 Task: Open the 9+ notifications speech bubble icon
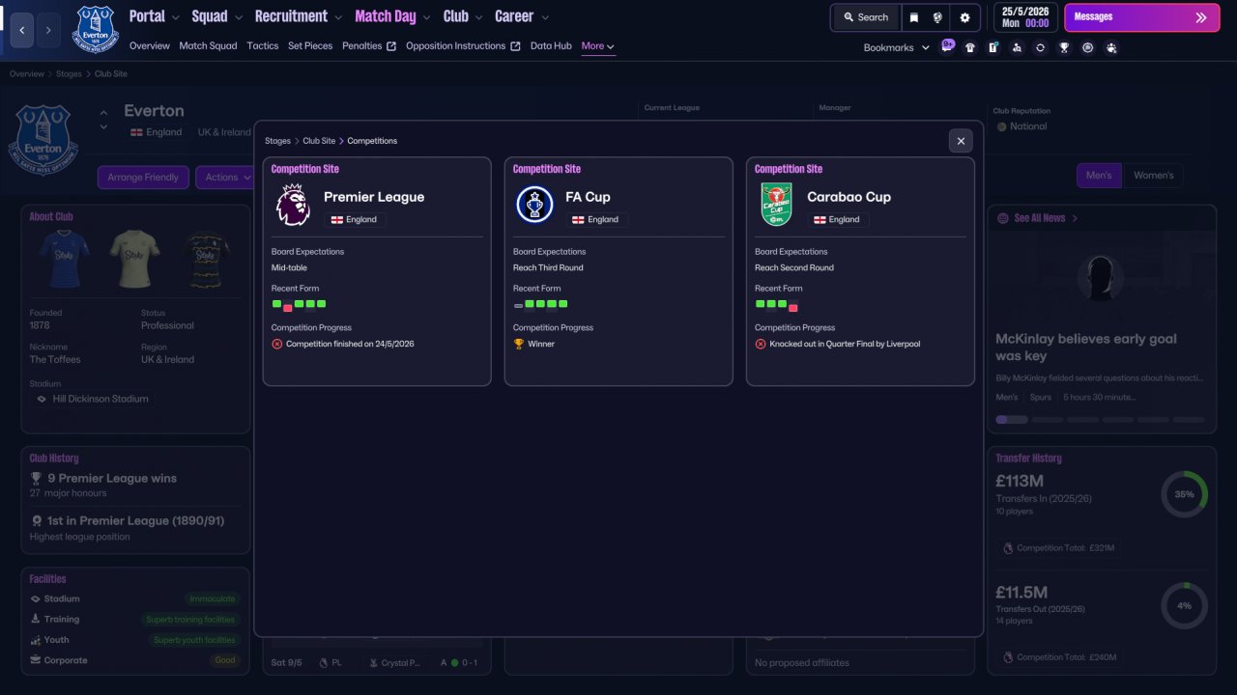[948, 44]
